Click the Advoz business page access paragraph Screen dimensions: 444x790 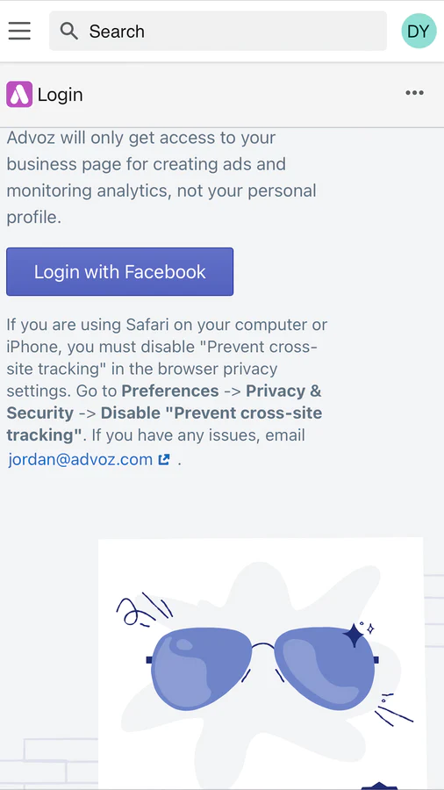[x=161, y=177]
